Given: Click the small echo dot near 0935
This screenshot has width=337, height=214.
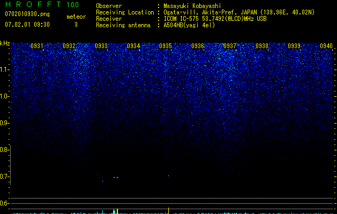Looking at the screenshot, I should click(168, 175).
